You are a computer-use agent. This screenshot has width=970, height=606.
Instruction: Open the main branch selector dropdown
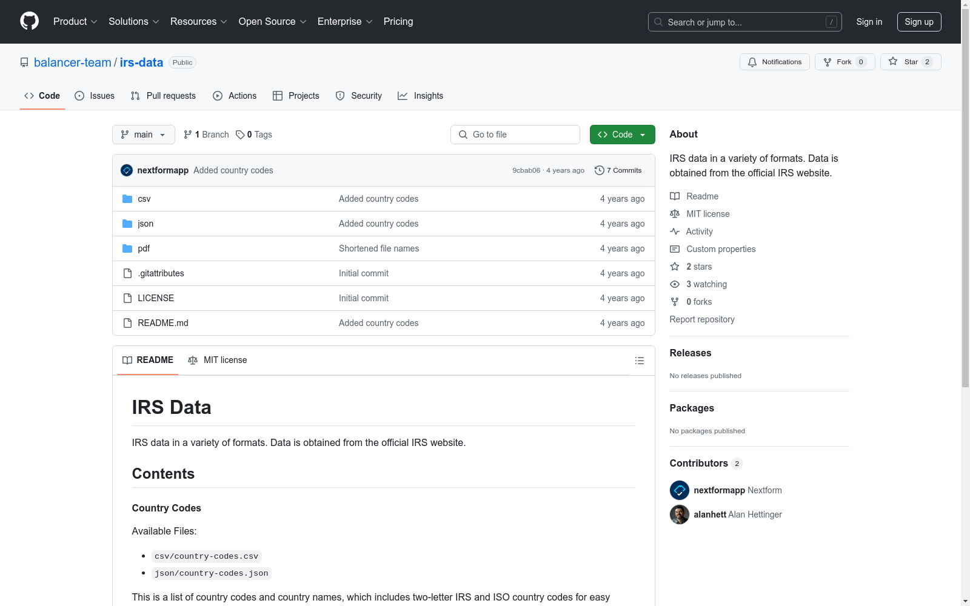click(144, 135)
